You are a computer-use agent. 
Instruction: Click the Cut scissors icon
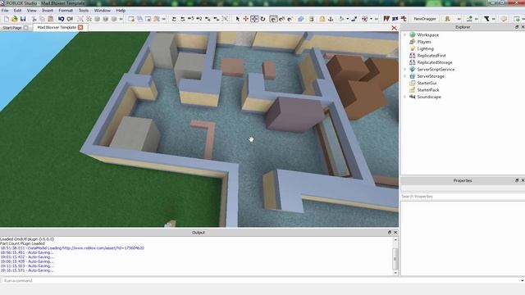pyautogui.click(x=34, y=19)
